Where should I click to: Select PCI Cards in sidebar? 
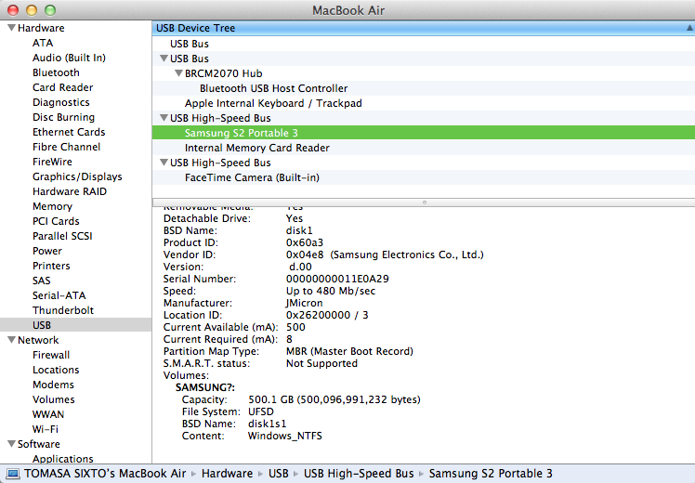click(56, 221)
